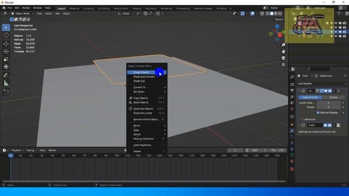Choose Shade Smooth from context menu
This screenshot has width=349, height=196.
pyautogui.click(x=147, y=72)
